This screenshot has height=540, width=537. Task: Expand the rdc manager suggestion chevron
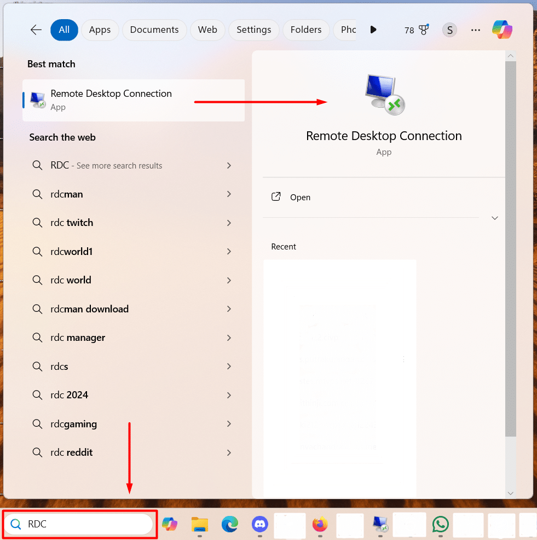tap(229, 338)
